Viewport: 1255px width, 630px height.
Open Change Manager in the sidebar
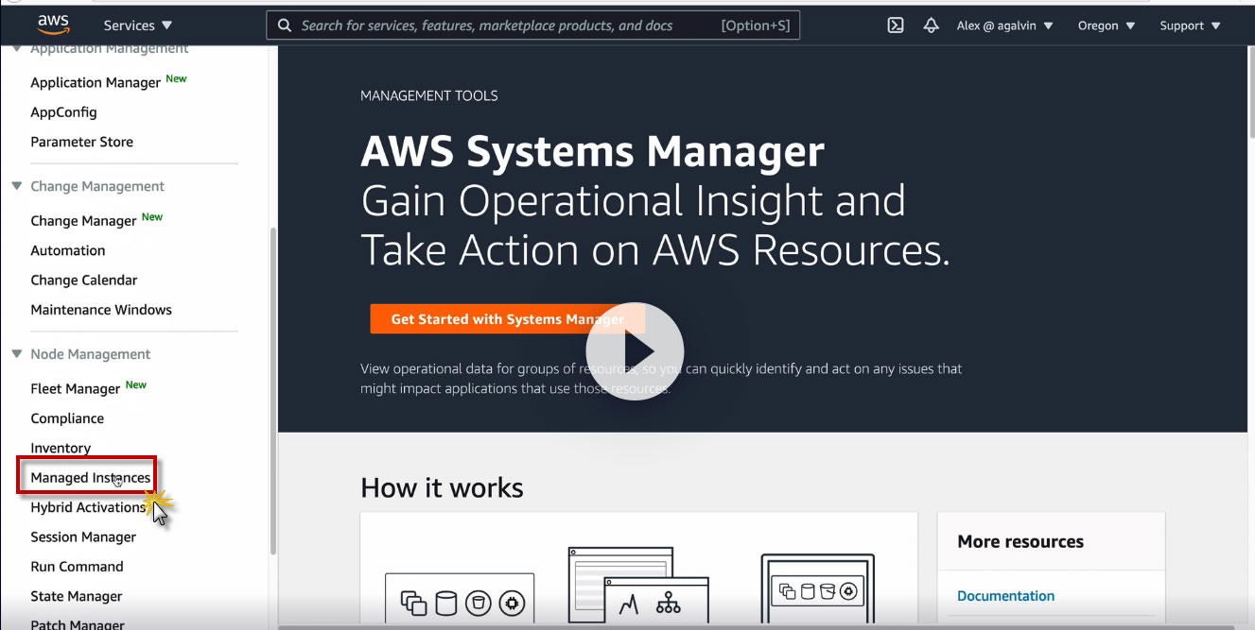(83, 220)
